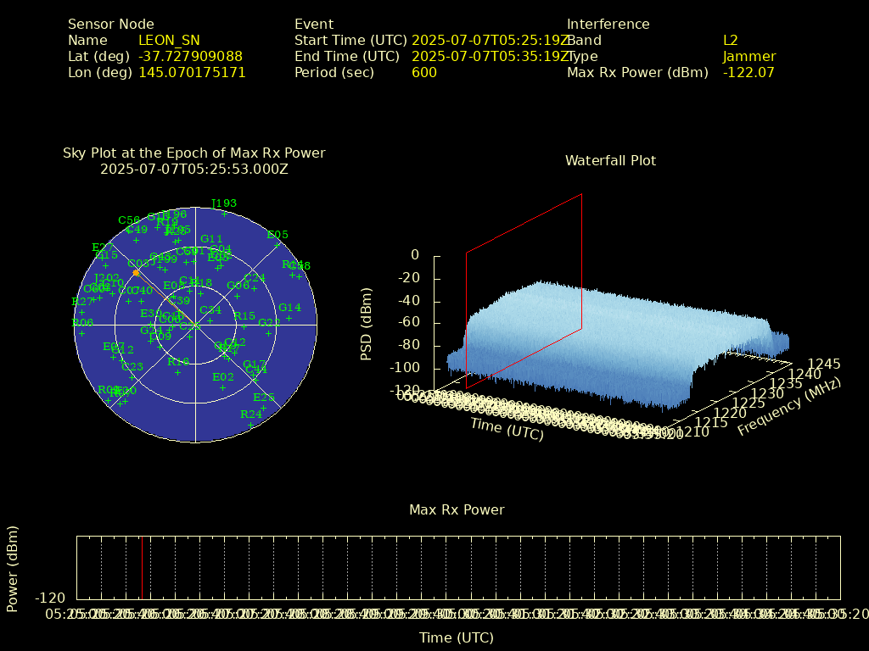
Task: Click the R15 satellite marker
Action: (244, 326)
